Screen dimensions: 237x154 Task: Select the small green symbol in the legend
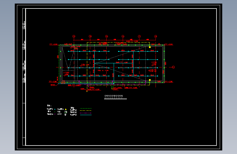(x=55, y=112)
